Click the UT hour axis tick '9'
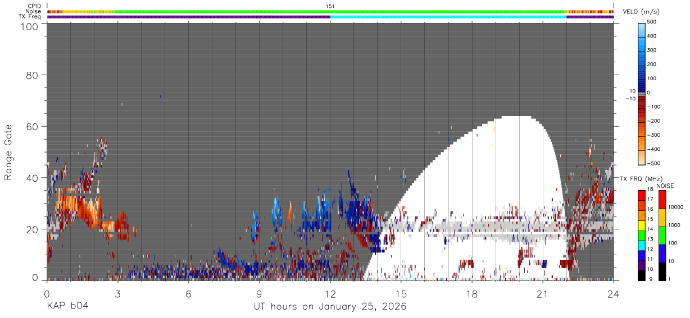 point(259,293)
